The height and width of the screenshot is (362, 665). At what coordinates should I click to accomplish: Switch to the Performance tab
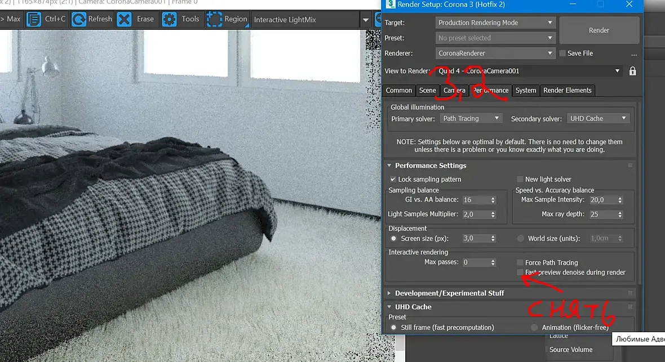(490, 90)
